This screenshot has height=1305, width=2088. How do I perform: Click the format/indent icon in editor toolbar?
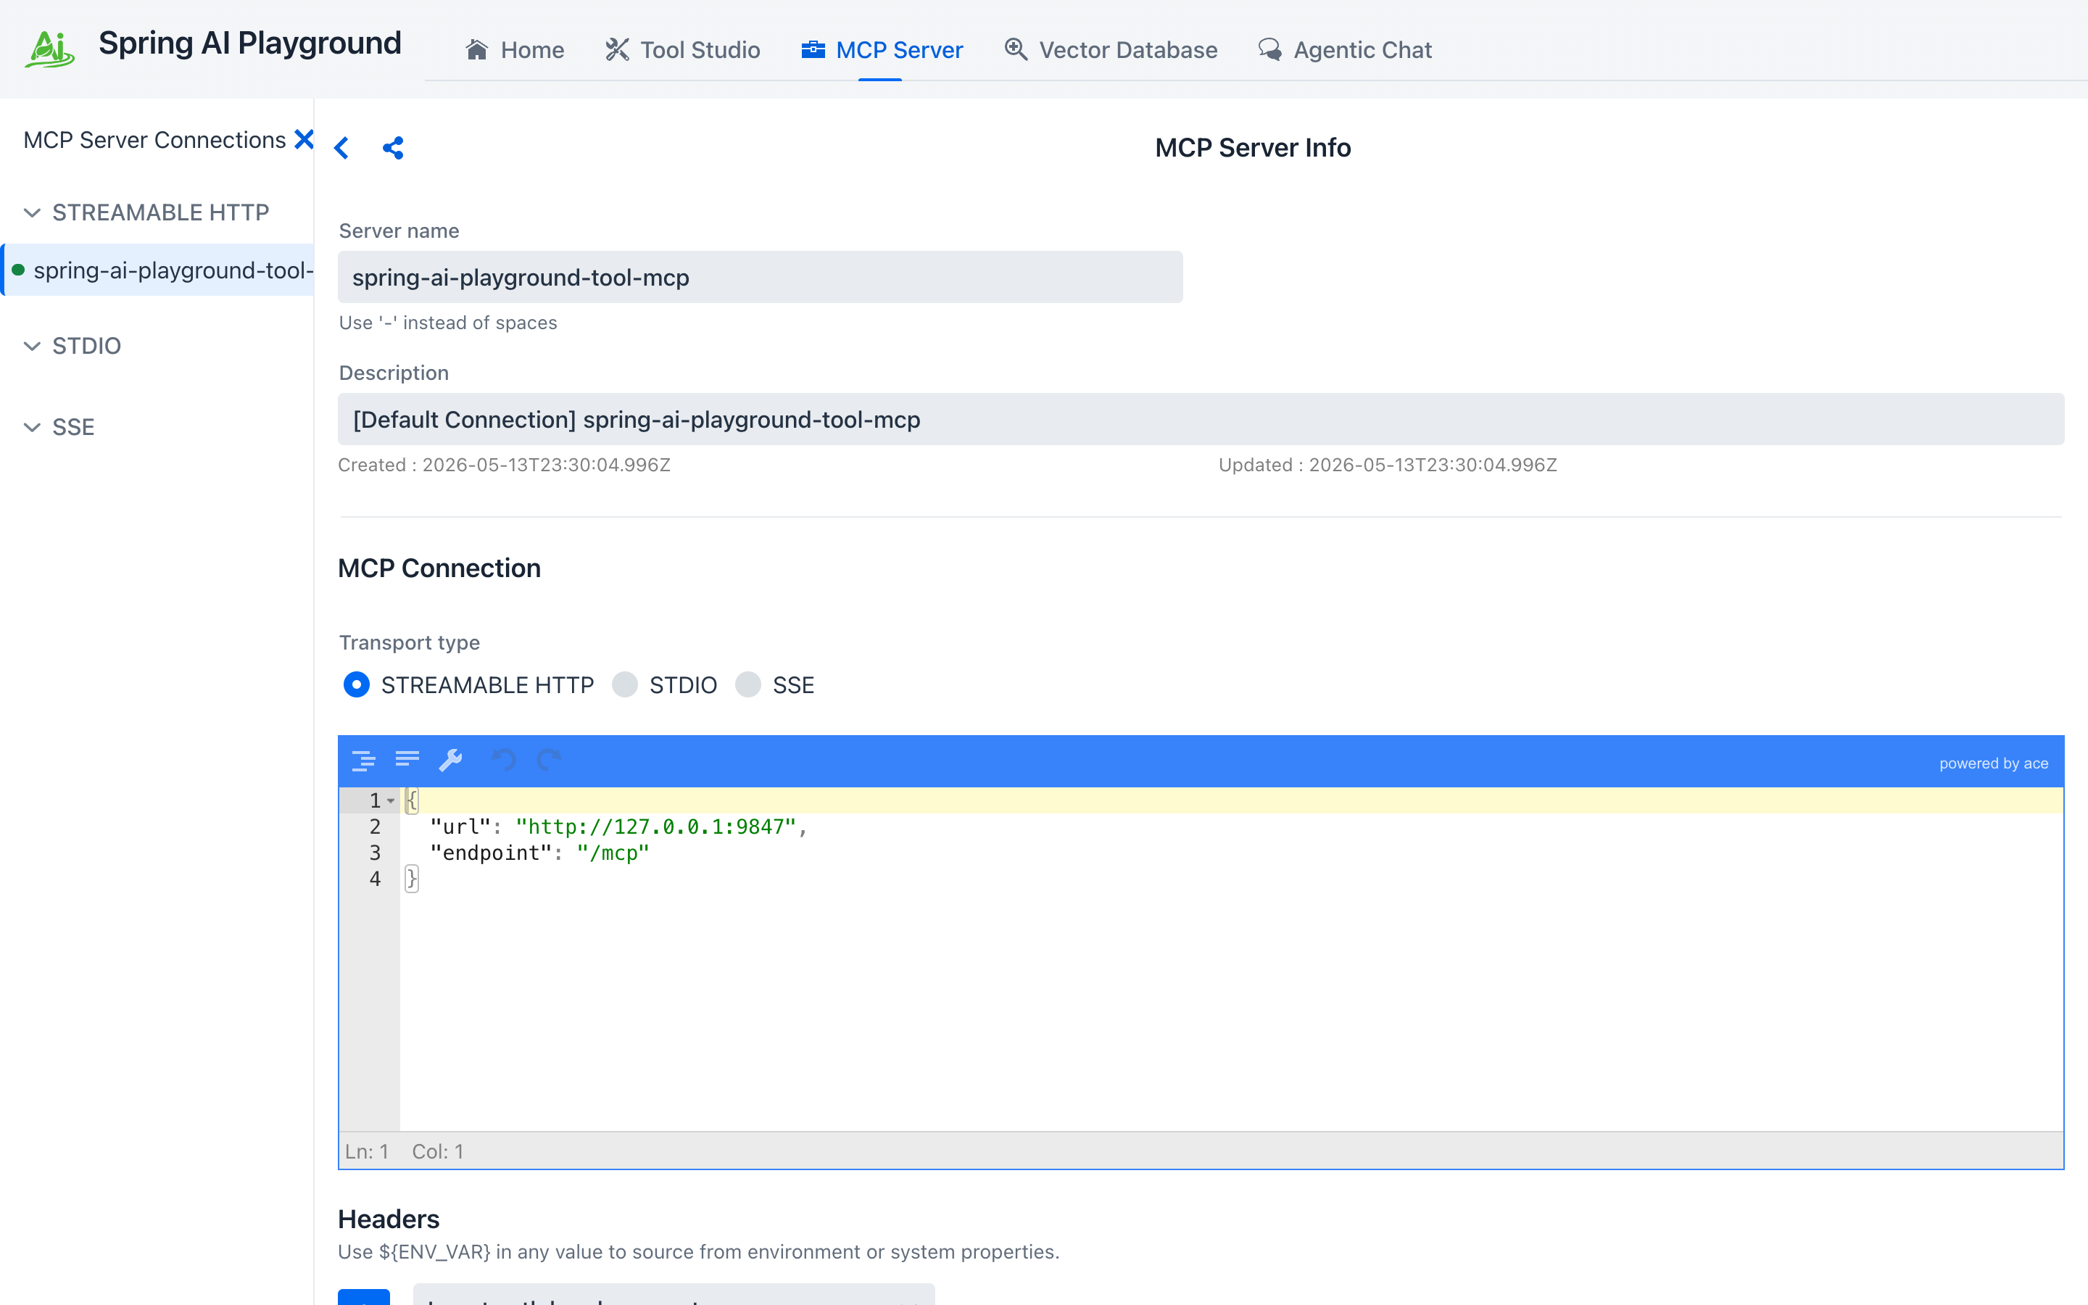pos(363,761)
